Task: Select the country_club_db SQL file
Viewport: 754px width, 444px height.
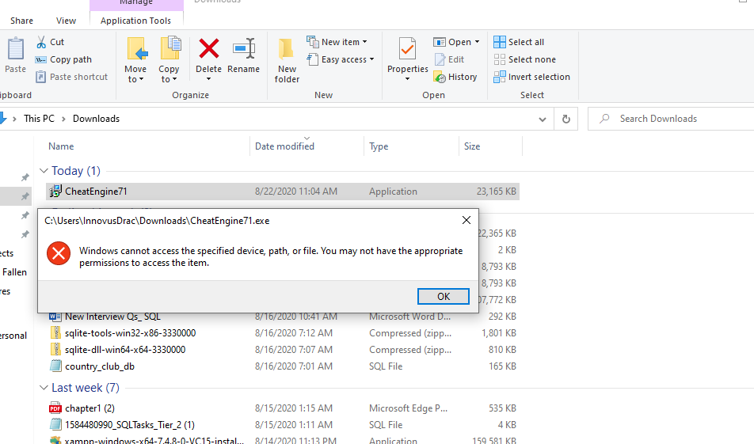Action: [100, 366]
